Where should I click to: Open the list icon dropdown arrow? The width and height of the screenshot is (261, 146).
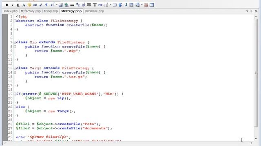coord(111,5)
